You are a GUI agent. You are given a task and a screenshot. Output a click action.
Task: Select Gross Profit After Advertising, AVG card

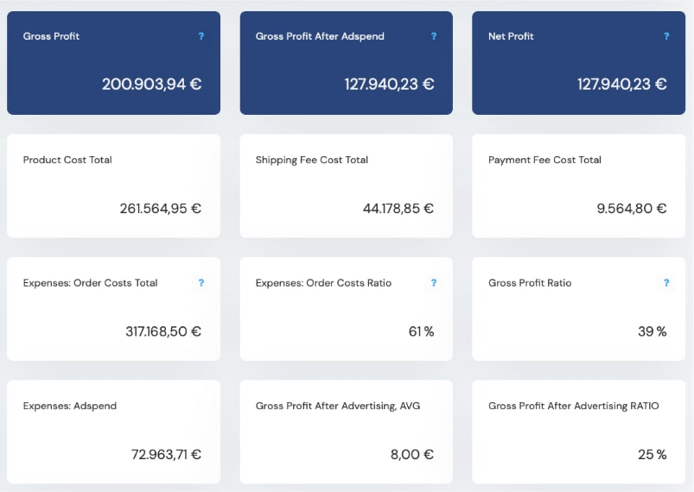[x=346, y=432]
